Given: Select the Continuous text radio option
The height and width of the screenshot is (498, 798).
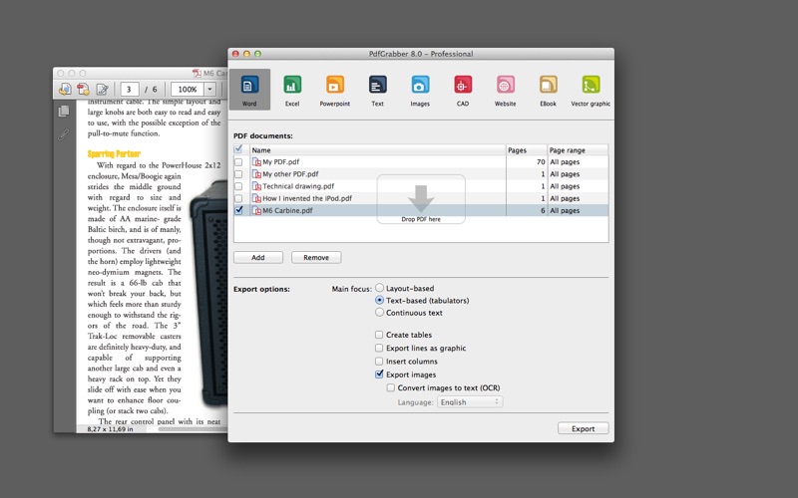Looking at the screenshot, I should (379, 313).
